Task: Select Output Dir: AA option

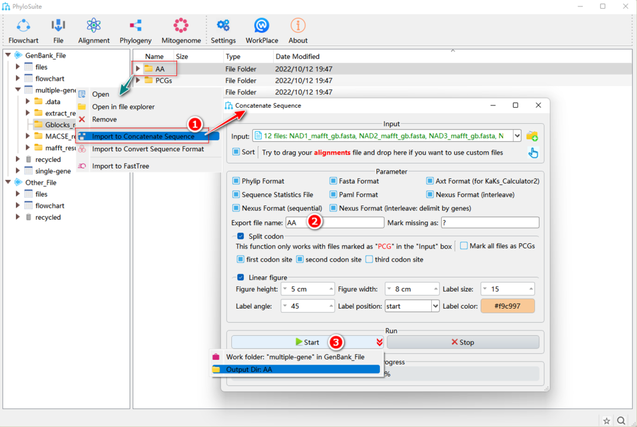Action: 296,369
